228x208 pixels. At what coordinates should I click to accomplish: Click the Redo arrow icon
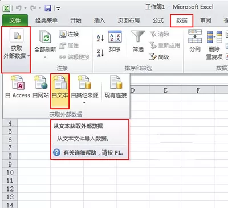click(33, 8)
